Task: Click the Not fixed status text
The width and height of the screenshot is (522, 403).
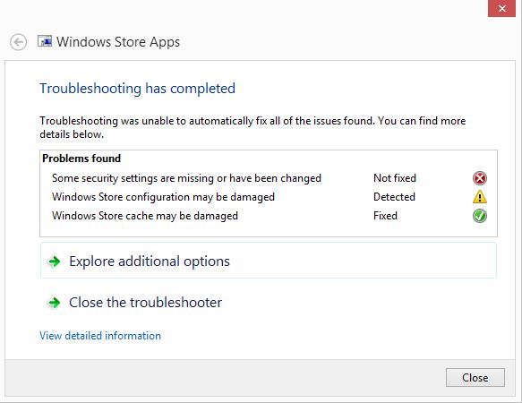Action: [395, 178]
